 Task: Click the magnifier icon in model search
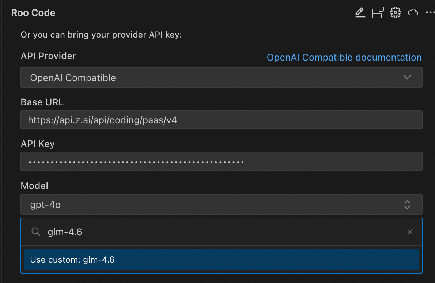click(x=36, y=232)
